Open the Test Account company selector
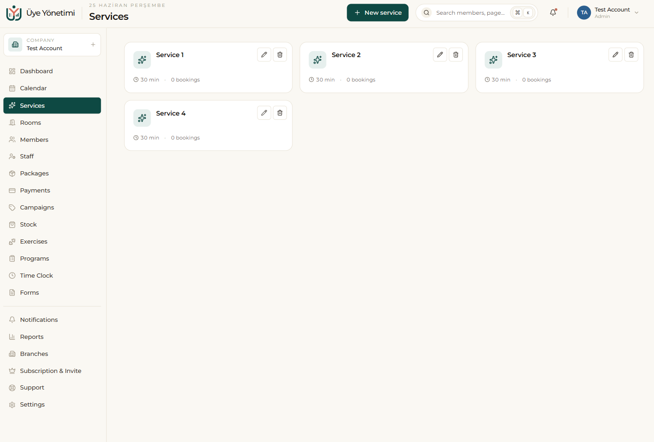 [52, 45]
